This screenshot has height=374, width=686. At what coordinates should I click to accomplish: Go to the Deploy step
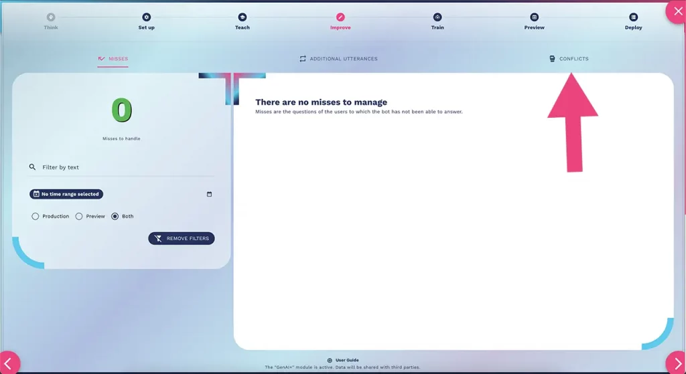click(633, 21)
